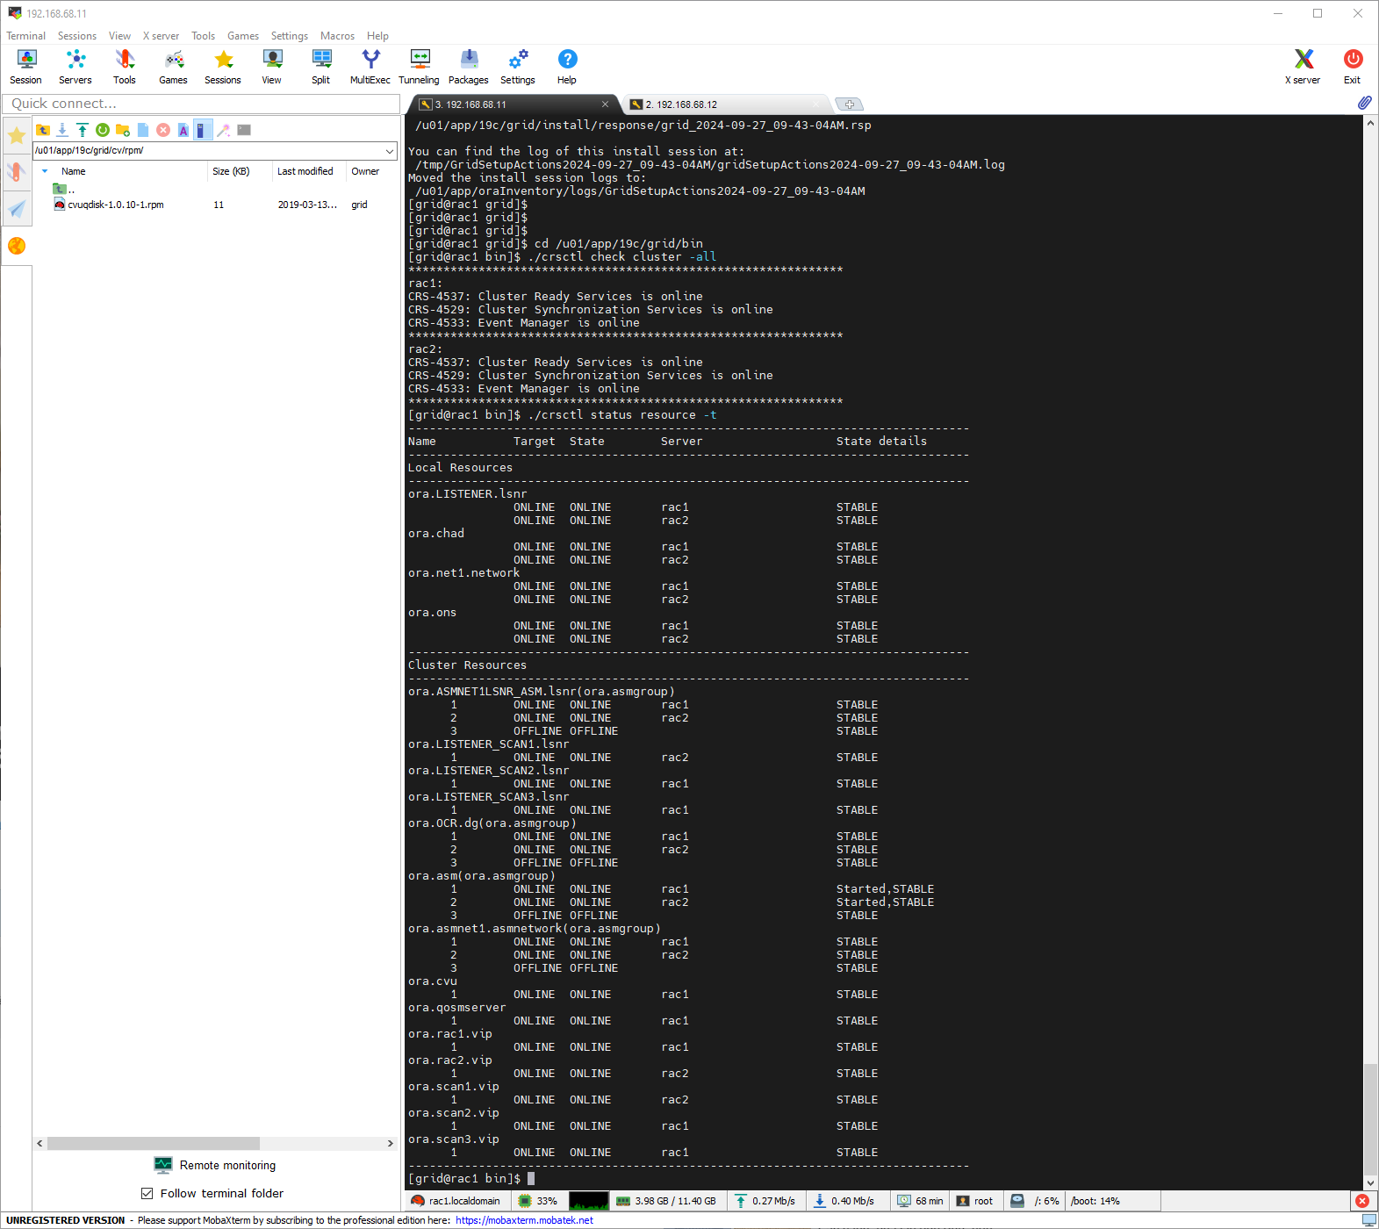
Task: Close the 192.168.68.11 terminal tab
Action: pyautogui.click(x=605, y=104)
